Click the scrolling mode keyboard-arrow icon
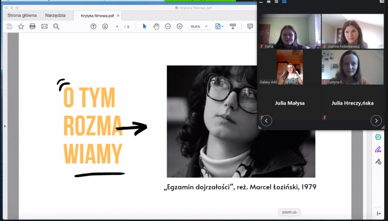Image resolution: width=388 pixels, height=221 pixels. [x=233, y=27]
